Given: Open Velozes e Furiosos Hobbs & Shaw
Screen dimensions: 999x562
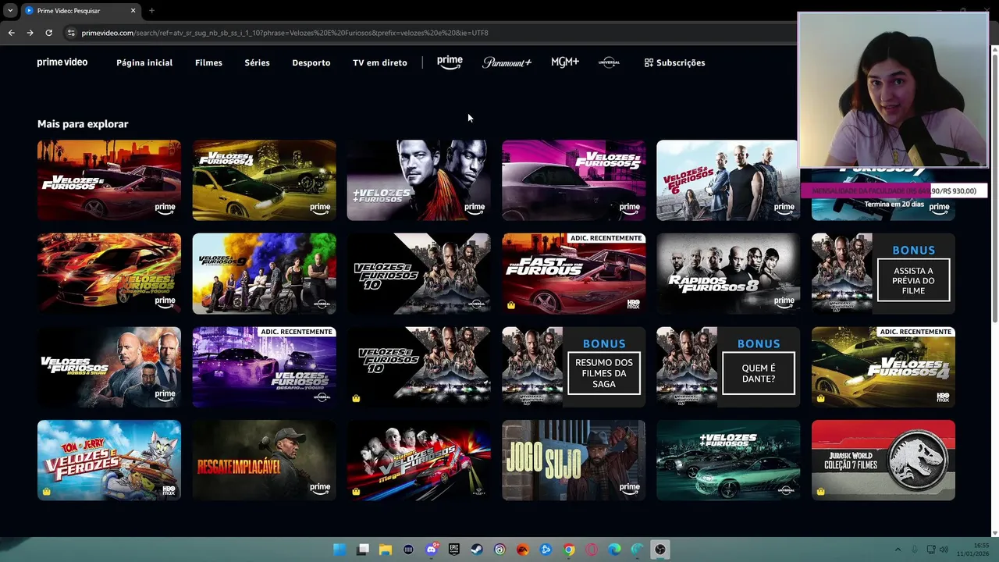Looking at the screenshot, I should click(109, 368).
